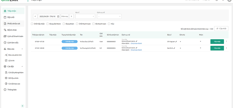Open more options for Vu Phuong Anh row
Image resolution: width=233 pixels, height=108 pixels.
click(226, 48)
